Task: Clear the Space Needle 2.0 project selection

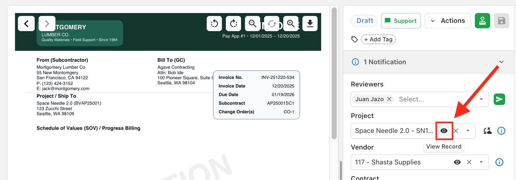Action: click(456, 131)
